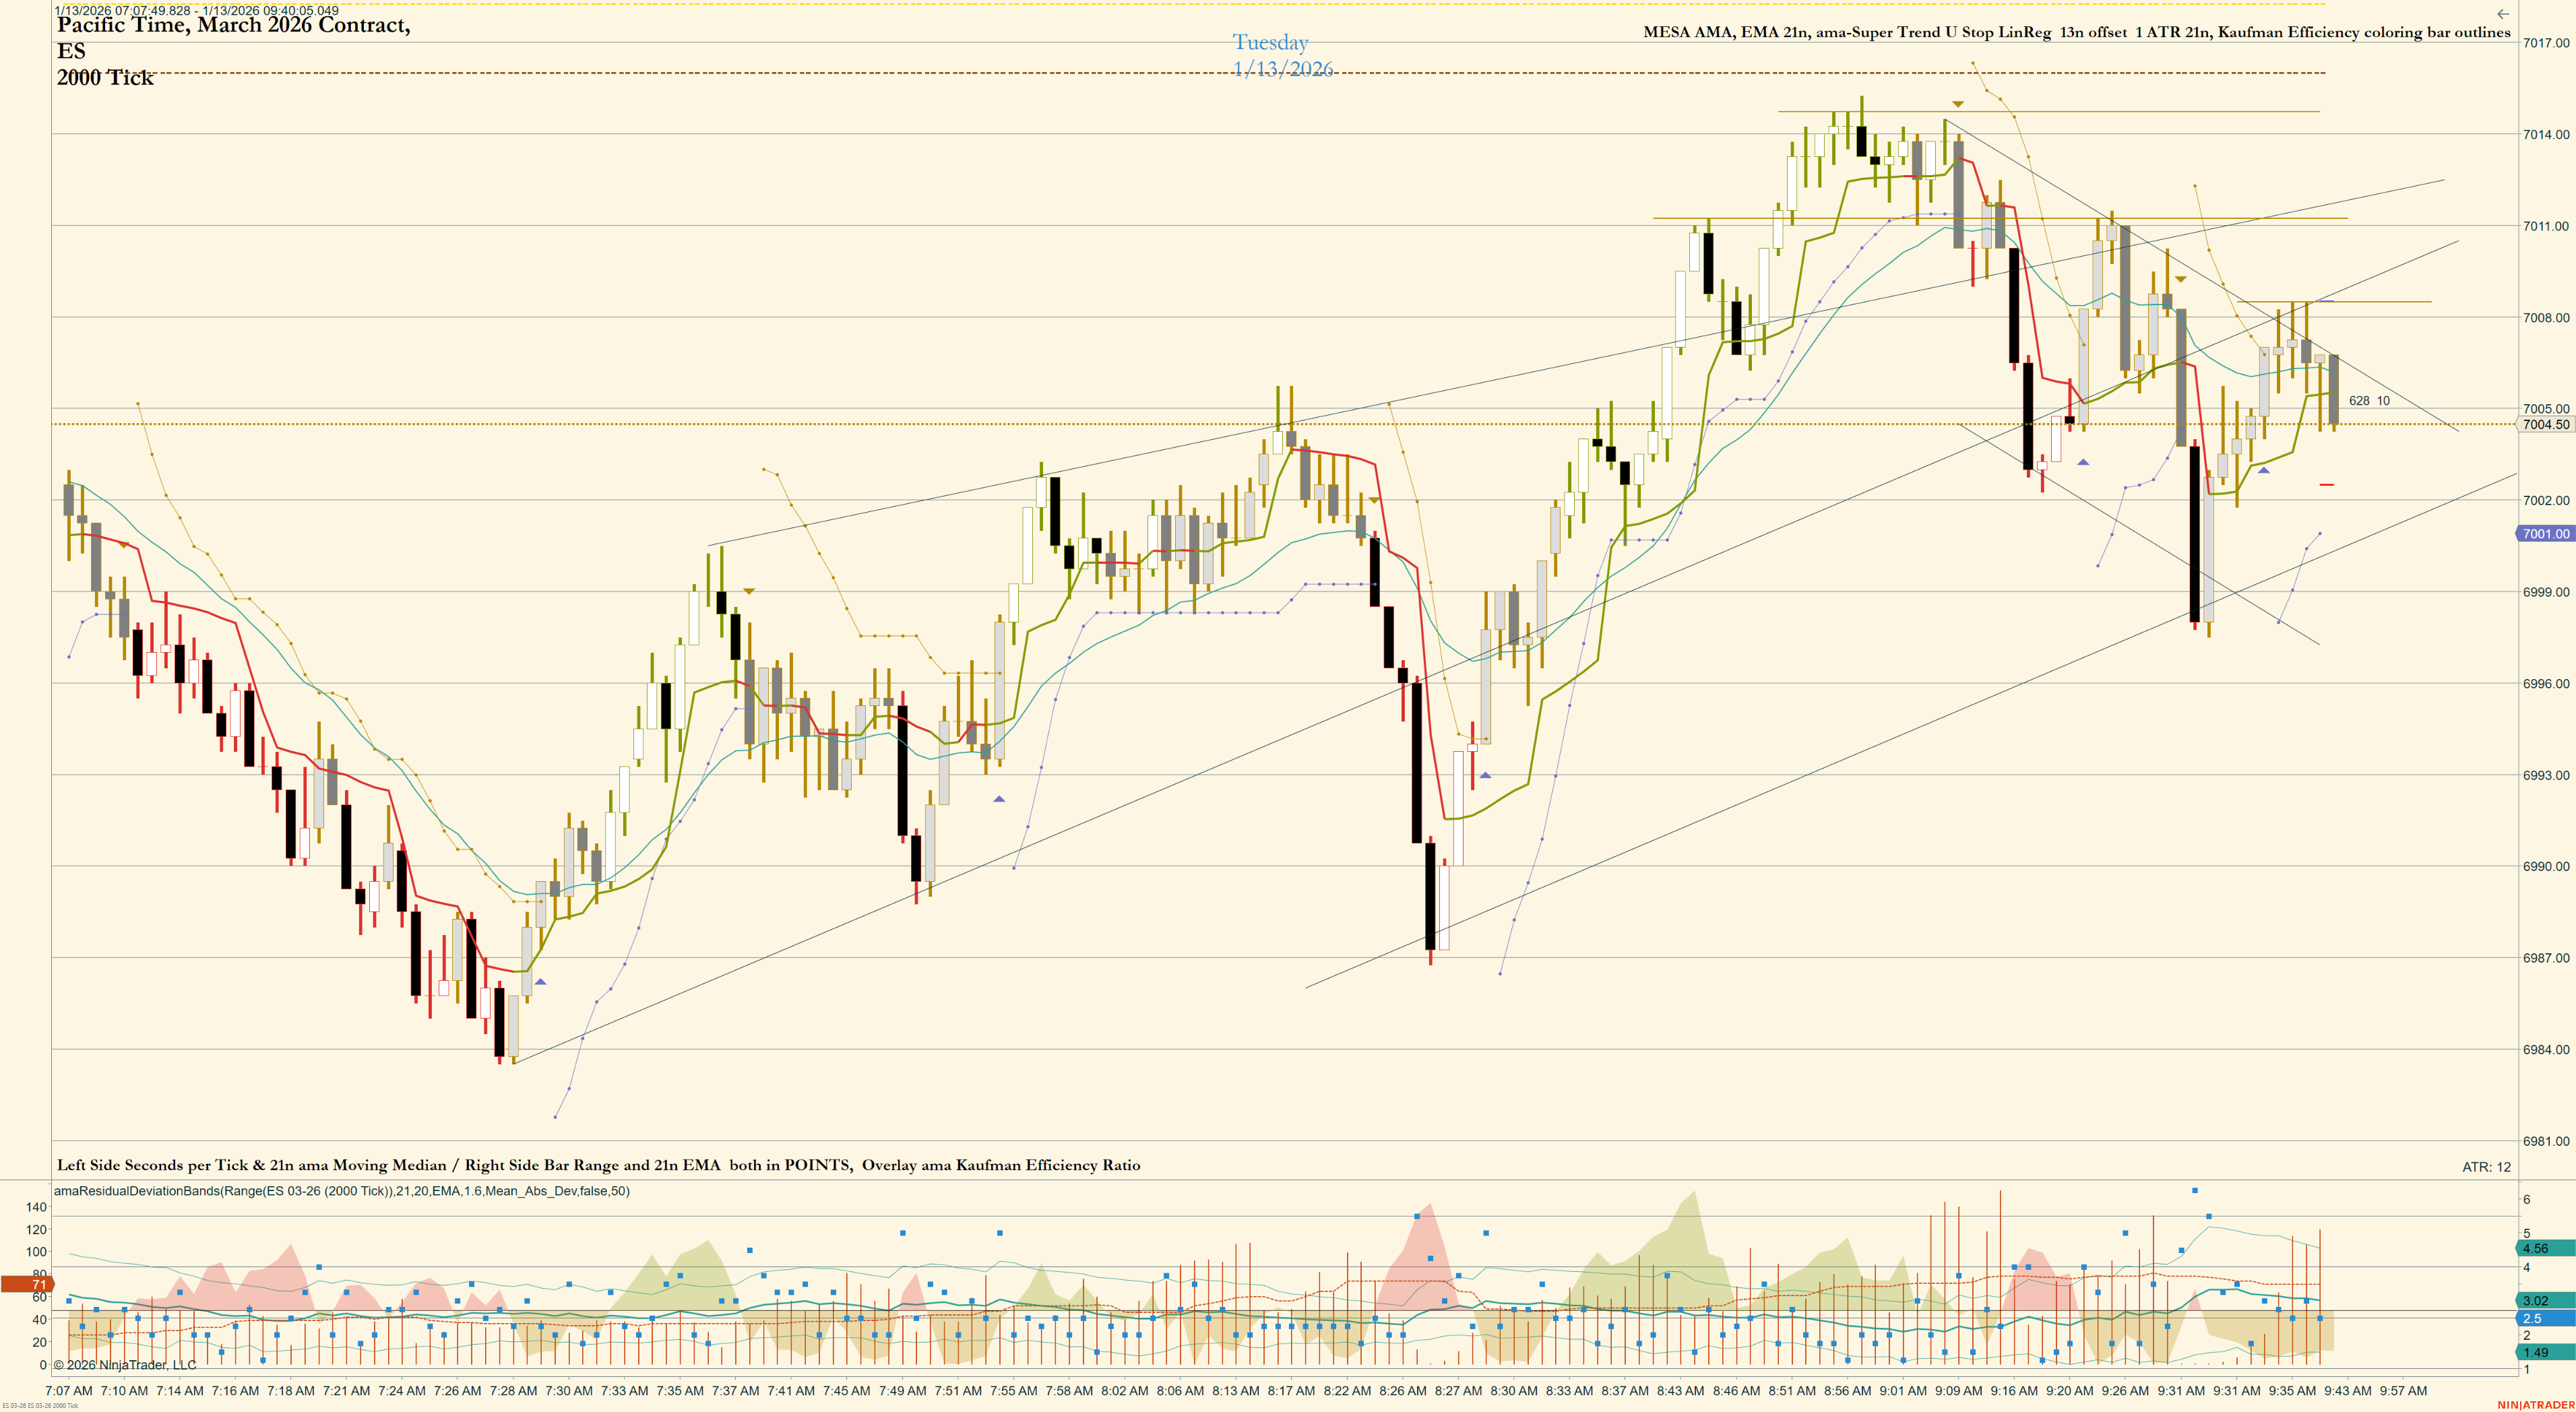Click the 7:07 AM time axis label
2576x1412 pixels.
[69, 1391]
